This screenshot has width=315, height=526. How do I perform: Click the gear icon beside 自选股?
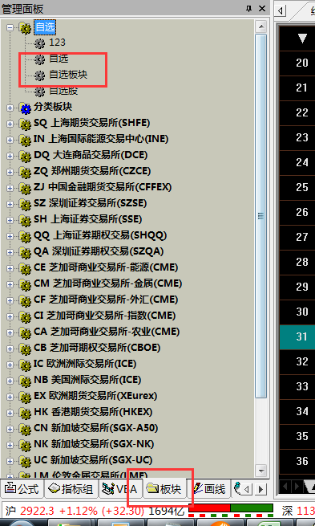coord(39,92)
